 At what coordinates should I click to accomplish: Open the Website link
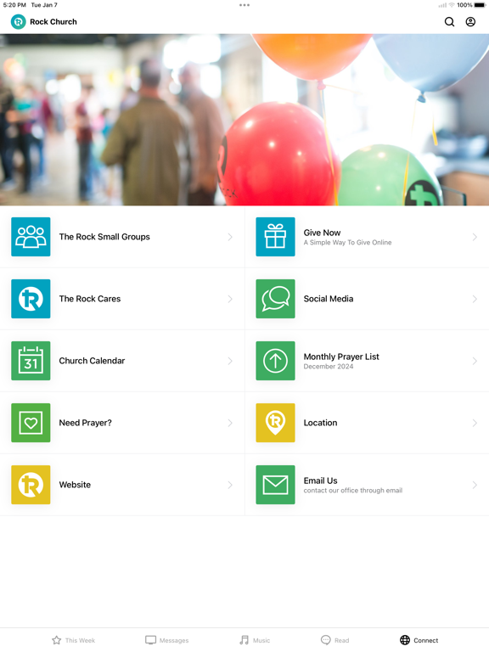coord(75,485)
